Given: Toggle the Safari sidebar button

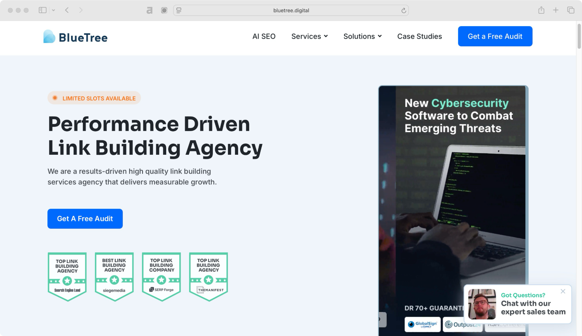Looking at the screenshot, I should (43, 10).
